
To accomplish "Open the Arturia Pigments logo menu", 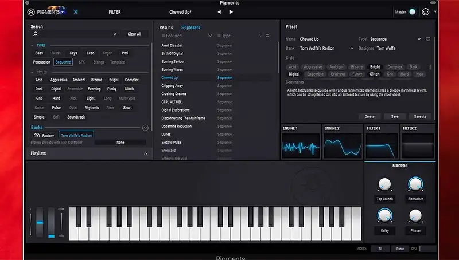I will 46,12.
